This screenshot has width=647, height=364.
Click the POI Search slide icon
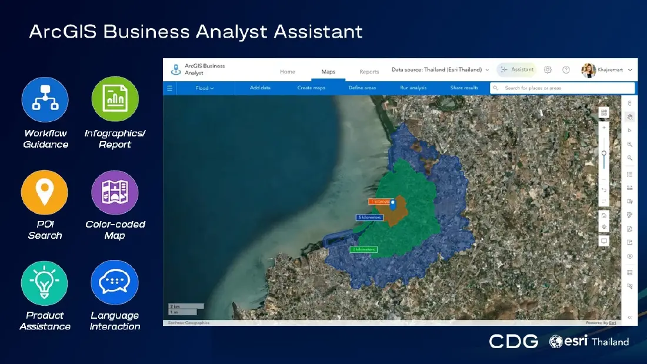click(45, 192)
